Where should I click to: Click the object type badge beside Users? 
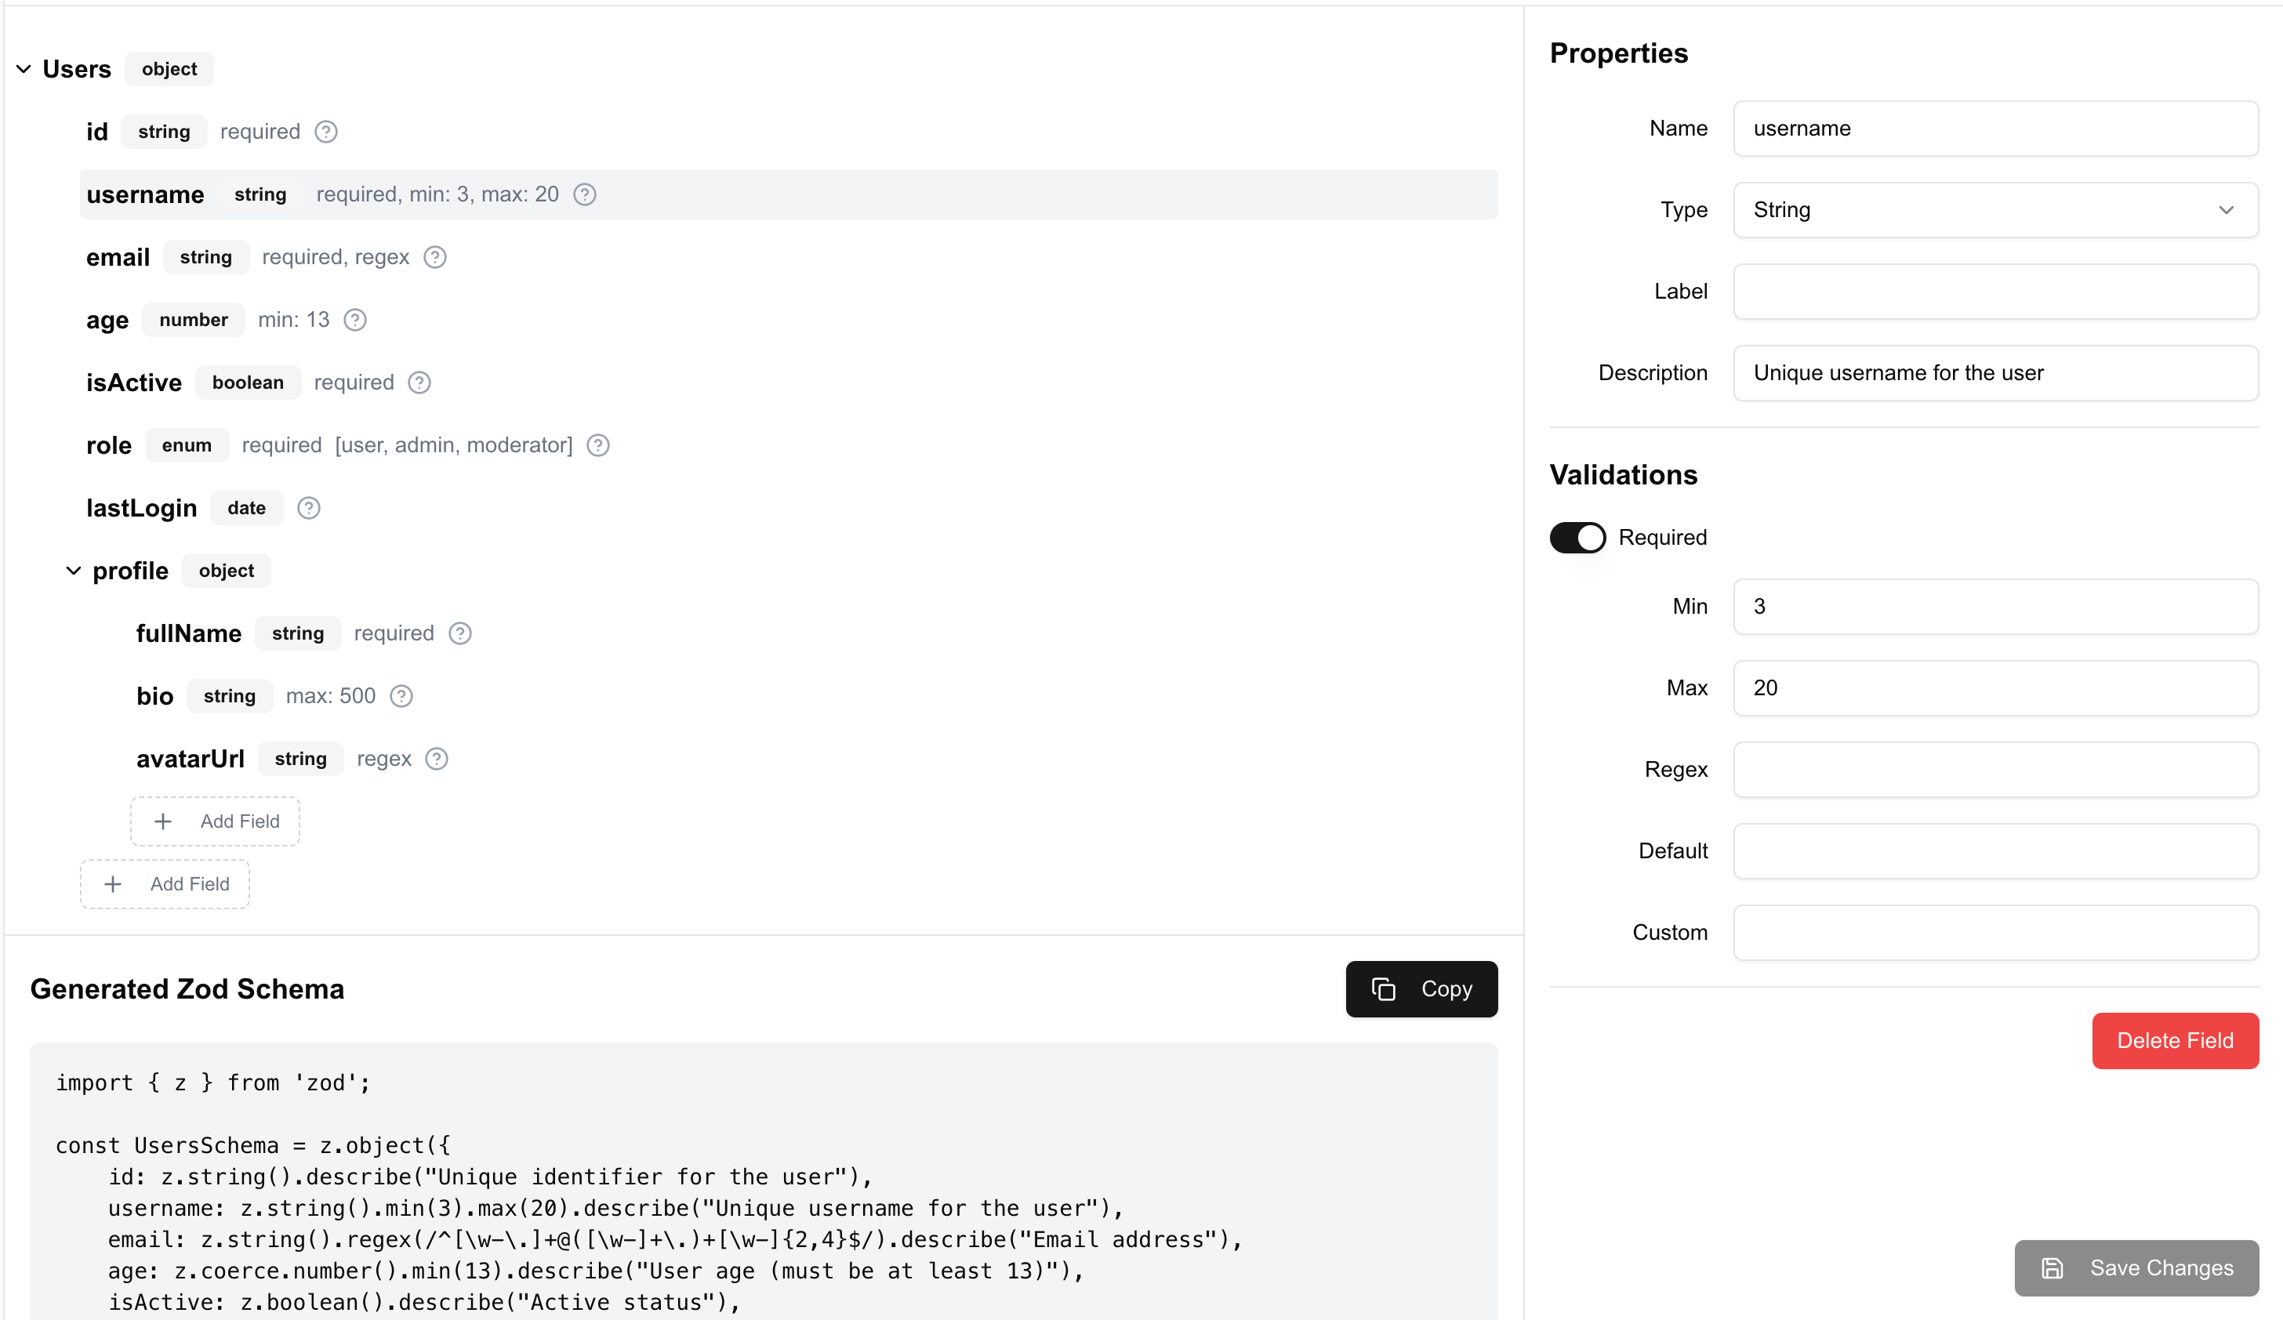(x=169, y=69)
